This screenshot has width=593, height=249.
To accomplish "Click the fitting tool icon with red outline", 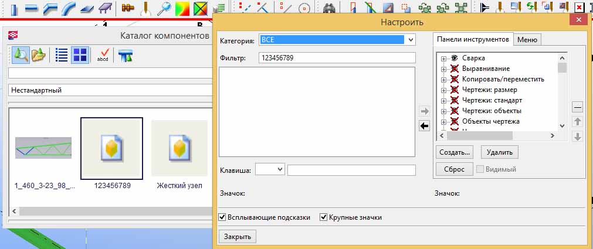I will [354, 8].
